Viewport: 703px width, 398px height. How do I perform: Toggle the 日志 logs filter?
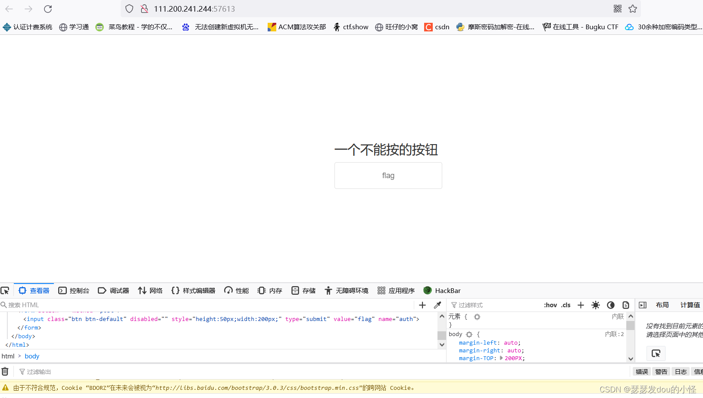681,371
